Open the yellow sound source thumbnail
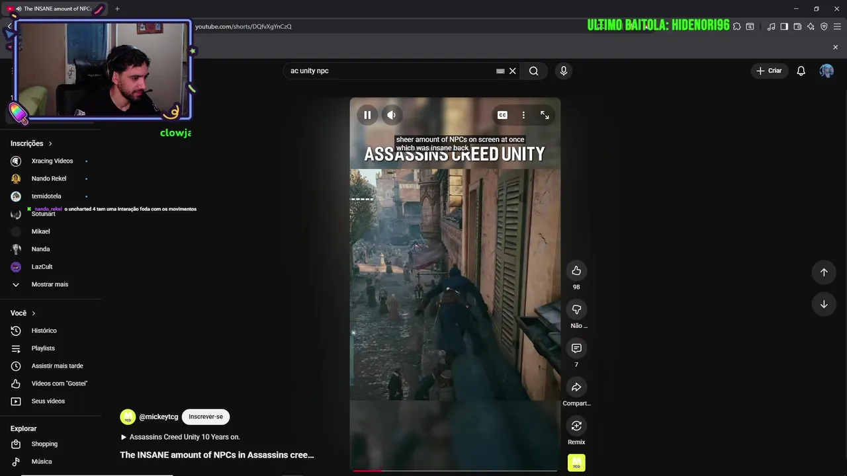 (576, 463)
